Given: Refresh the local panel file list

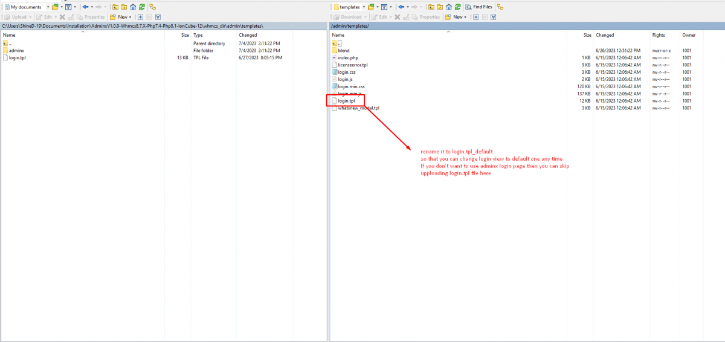Looking at the screenshot, I should click(141, 7).
